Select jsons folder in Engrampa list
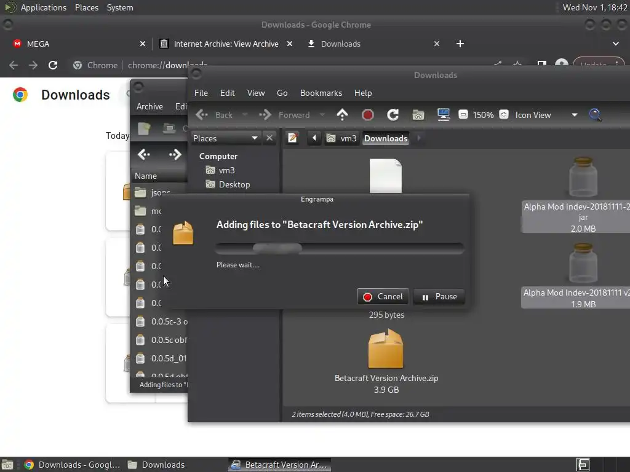 tap(159, 192)
